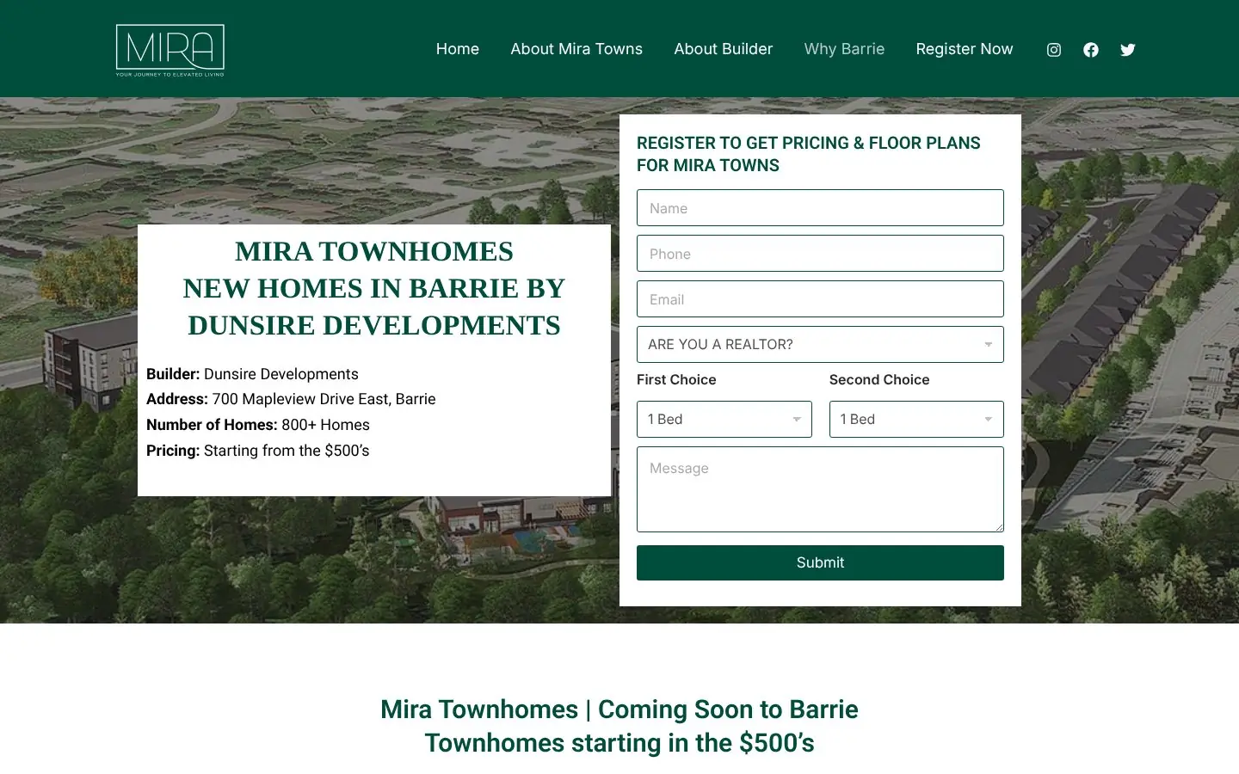The image size is (1239, 774).
Task: Open About Builder menu item
Action: pos(724,49)
